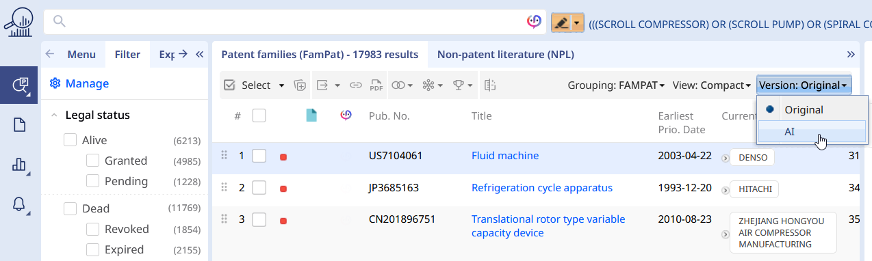
Task: Click the red status square for US7104061
Action: click(x=283, y=157)
